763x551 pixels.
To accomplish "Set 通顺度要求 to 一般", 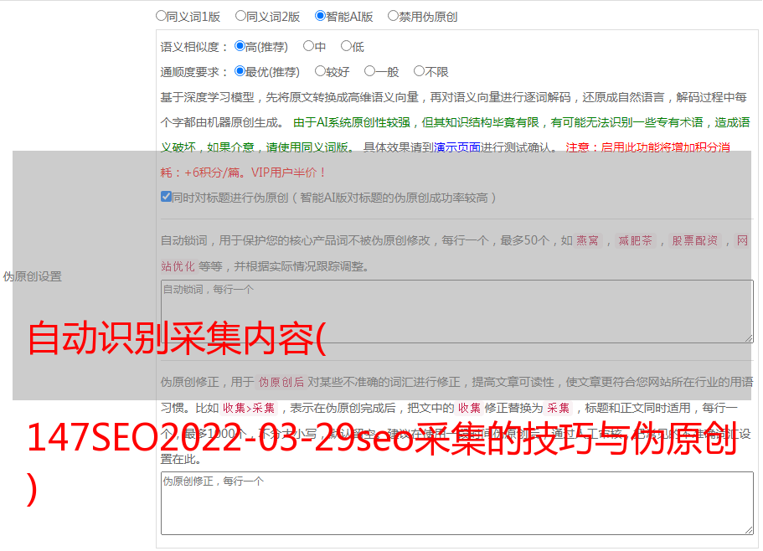I will click(370, 71).
